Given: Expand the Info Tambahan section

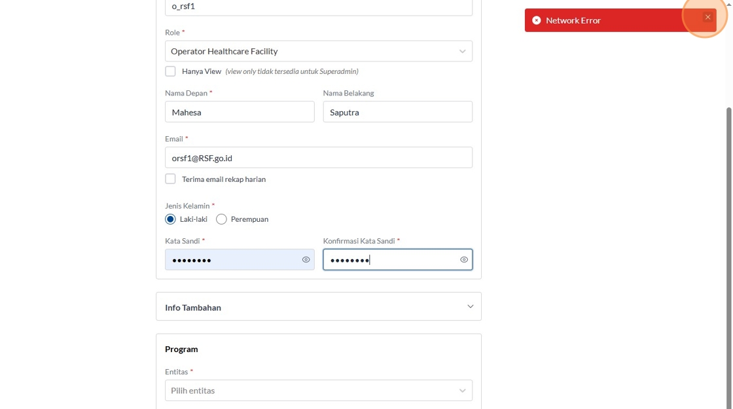Looking at the screenshot, I should 318,307.
